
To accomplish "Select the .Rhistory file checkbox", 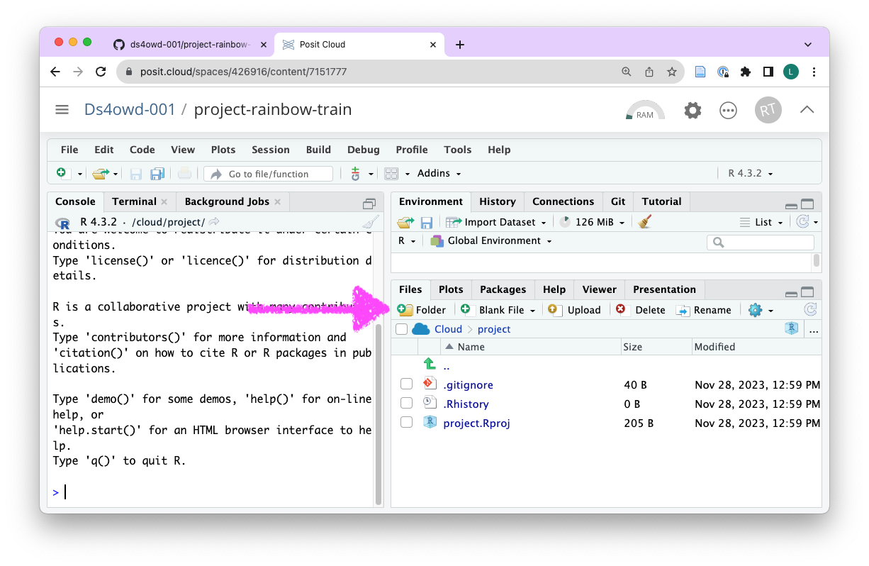I will click(x=406, y=404).
